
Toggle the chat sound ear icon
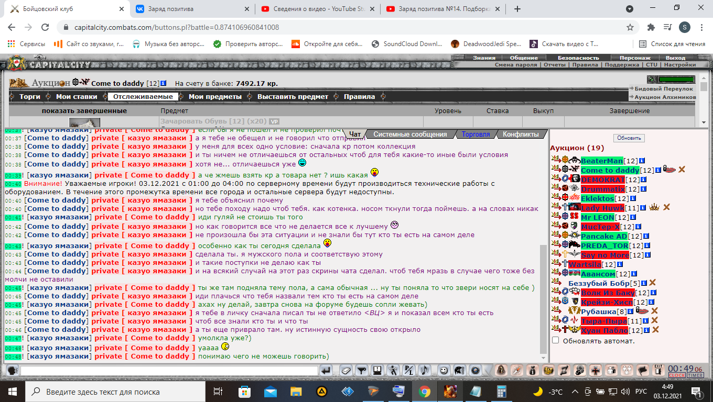pyautogui.click(x=424, y=371)
